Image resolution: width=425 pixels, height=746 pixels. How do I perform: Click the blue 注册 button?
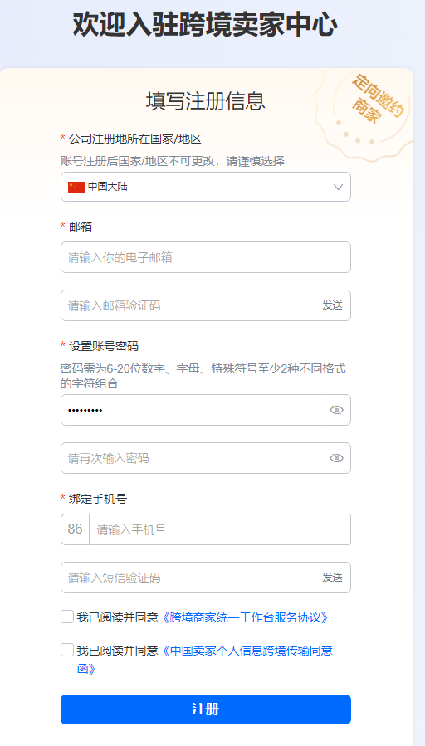(x=206, y=709)
